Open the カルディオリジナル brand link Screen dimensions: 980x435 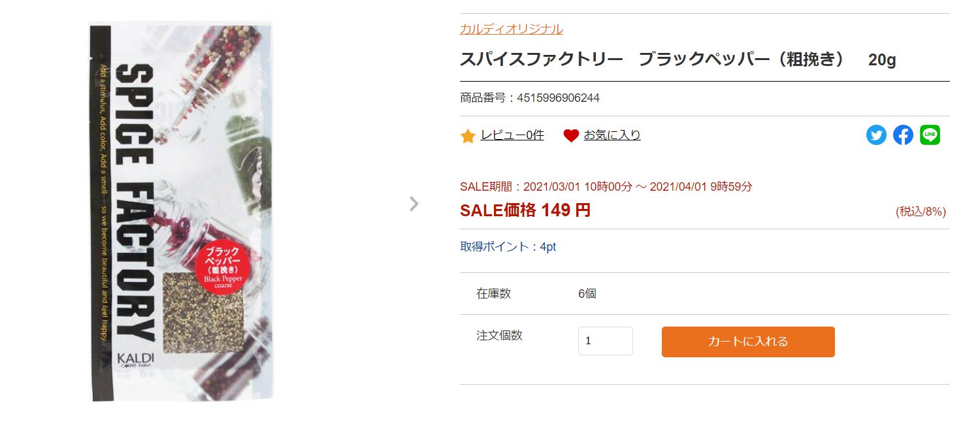[x=511, y=29]
